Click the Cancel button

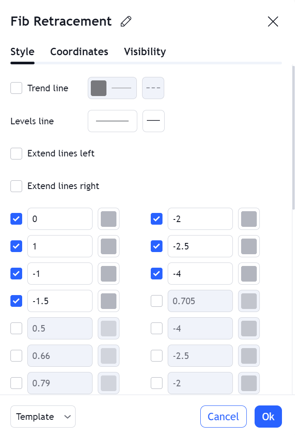click(223, 416)
